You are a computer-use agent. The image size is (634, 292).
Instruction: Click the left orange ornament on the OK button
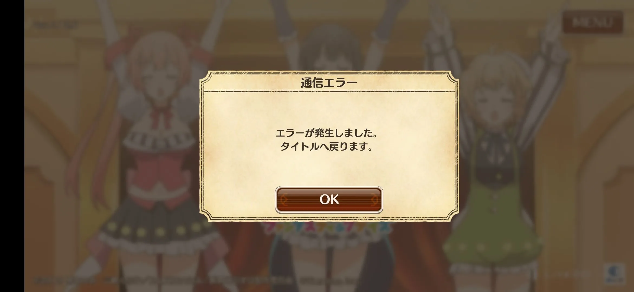pos(284,200)
